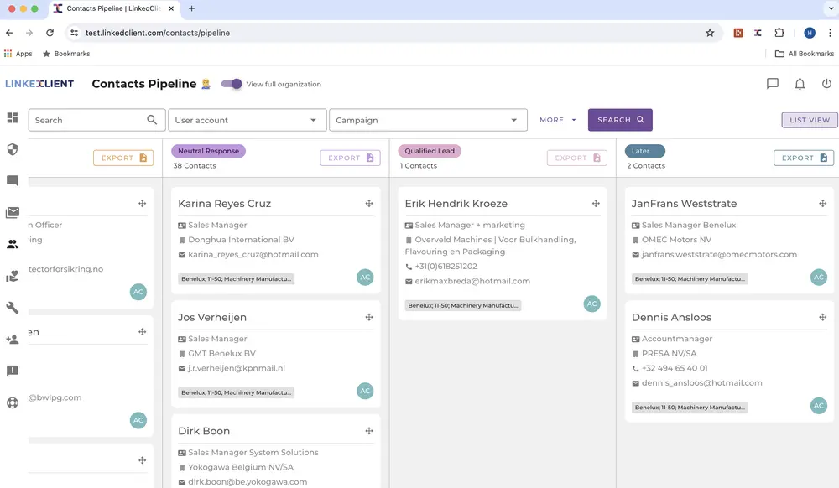The height and width of the screenshot is (488, 839).
Task: Click move handle on Dirk Boon card
Action: (369, 431)
